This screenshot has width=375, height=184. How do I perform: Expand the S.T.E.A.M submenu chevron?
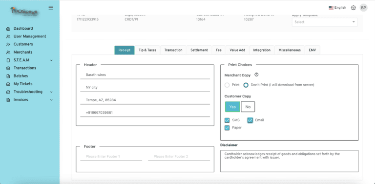pyautogui.click(x=51, y=60)
